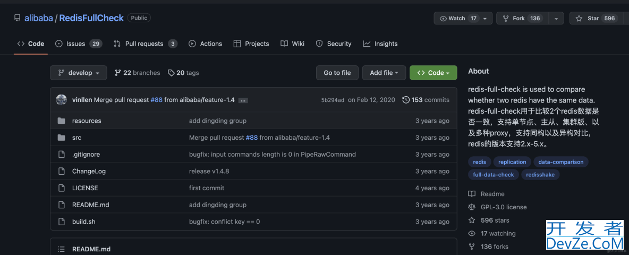Select the replication topic tag
The image size is (629, 255).
coord(512,162)
